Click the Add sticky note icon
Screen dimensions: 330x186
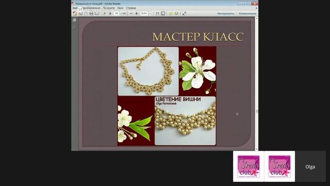171,13
